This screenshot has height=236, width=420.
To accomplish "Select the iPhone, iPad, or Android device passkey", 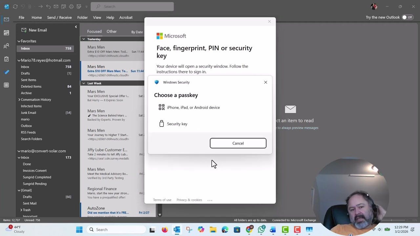I will [210, 108].
